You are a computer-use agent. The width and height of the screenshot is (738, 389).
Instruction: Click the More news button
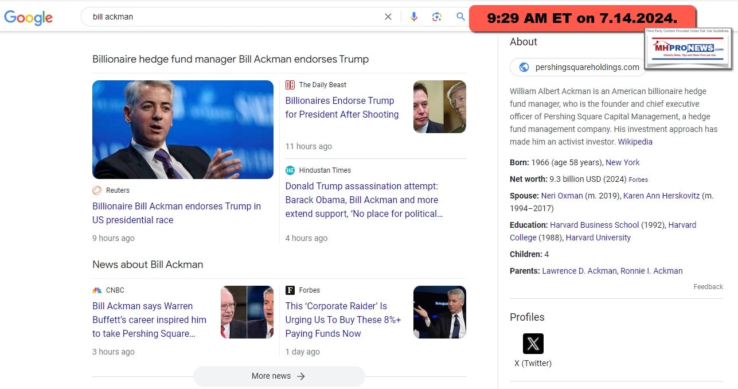(x=279, y=376)
